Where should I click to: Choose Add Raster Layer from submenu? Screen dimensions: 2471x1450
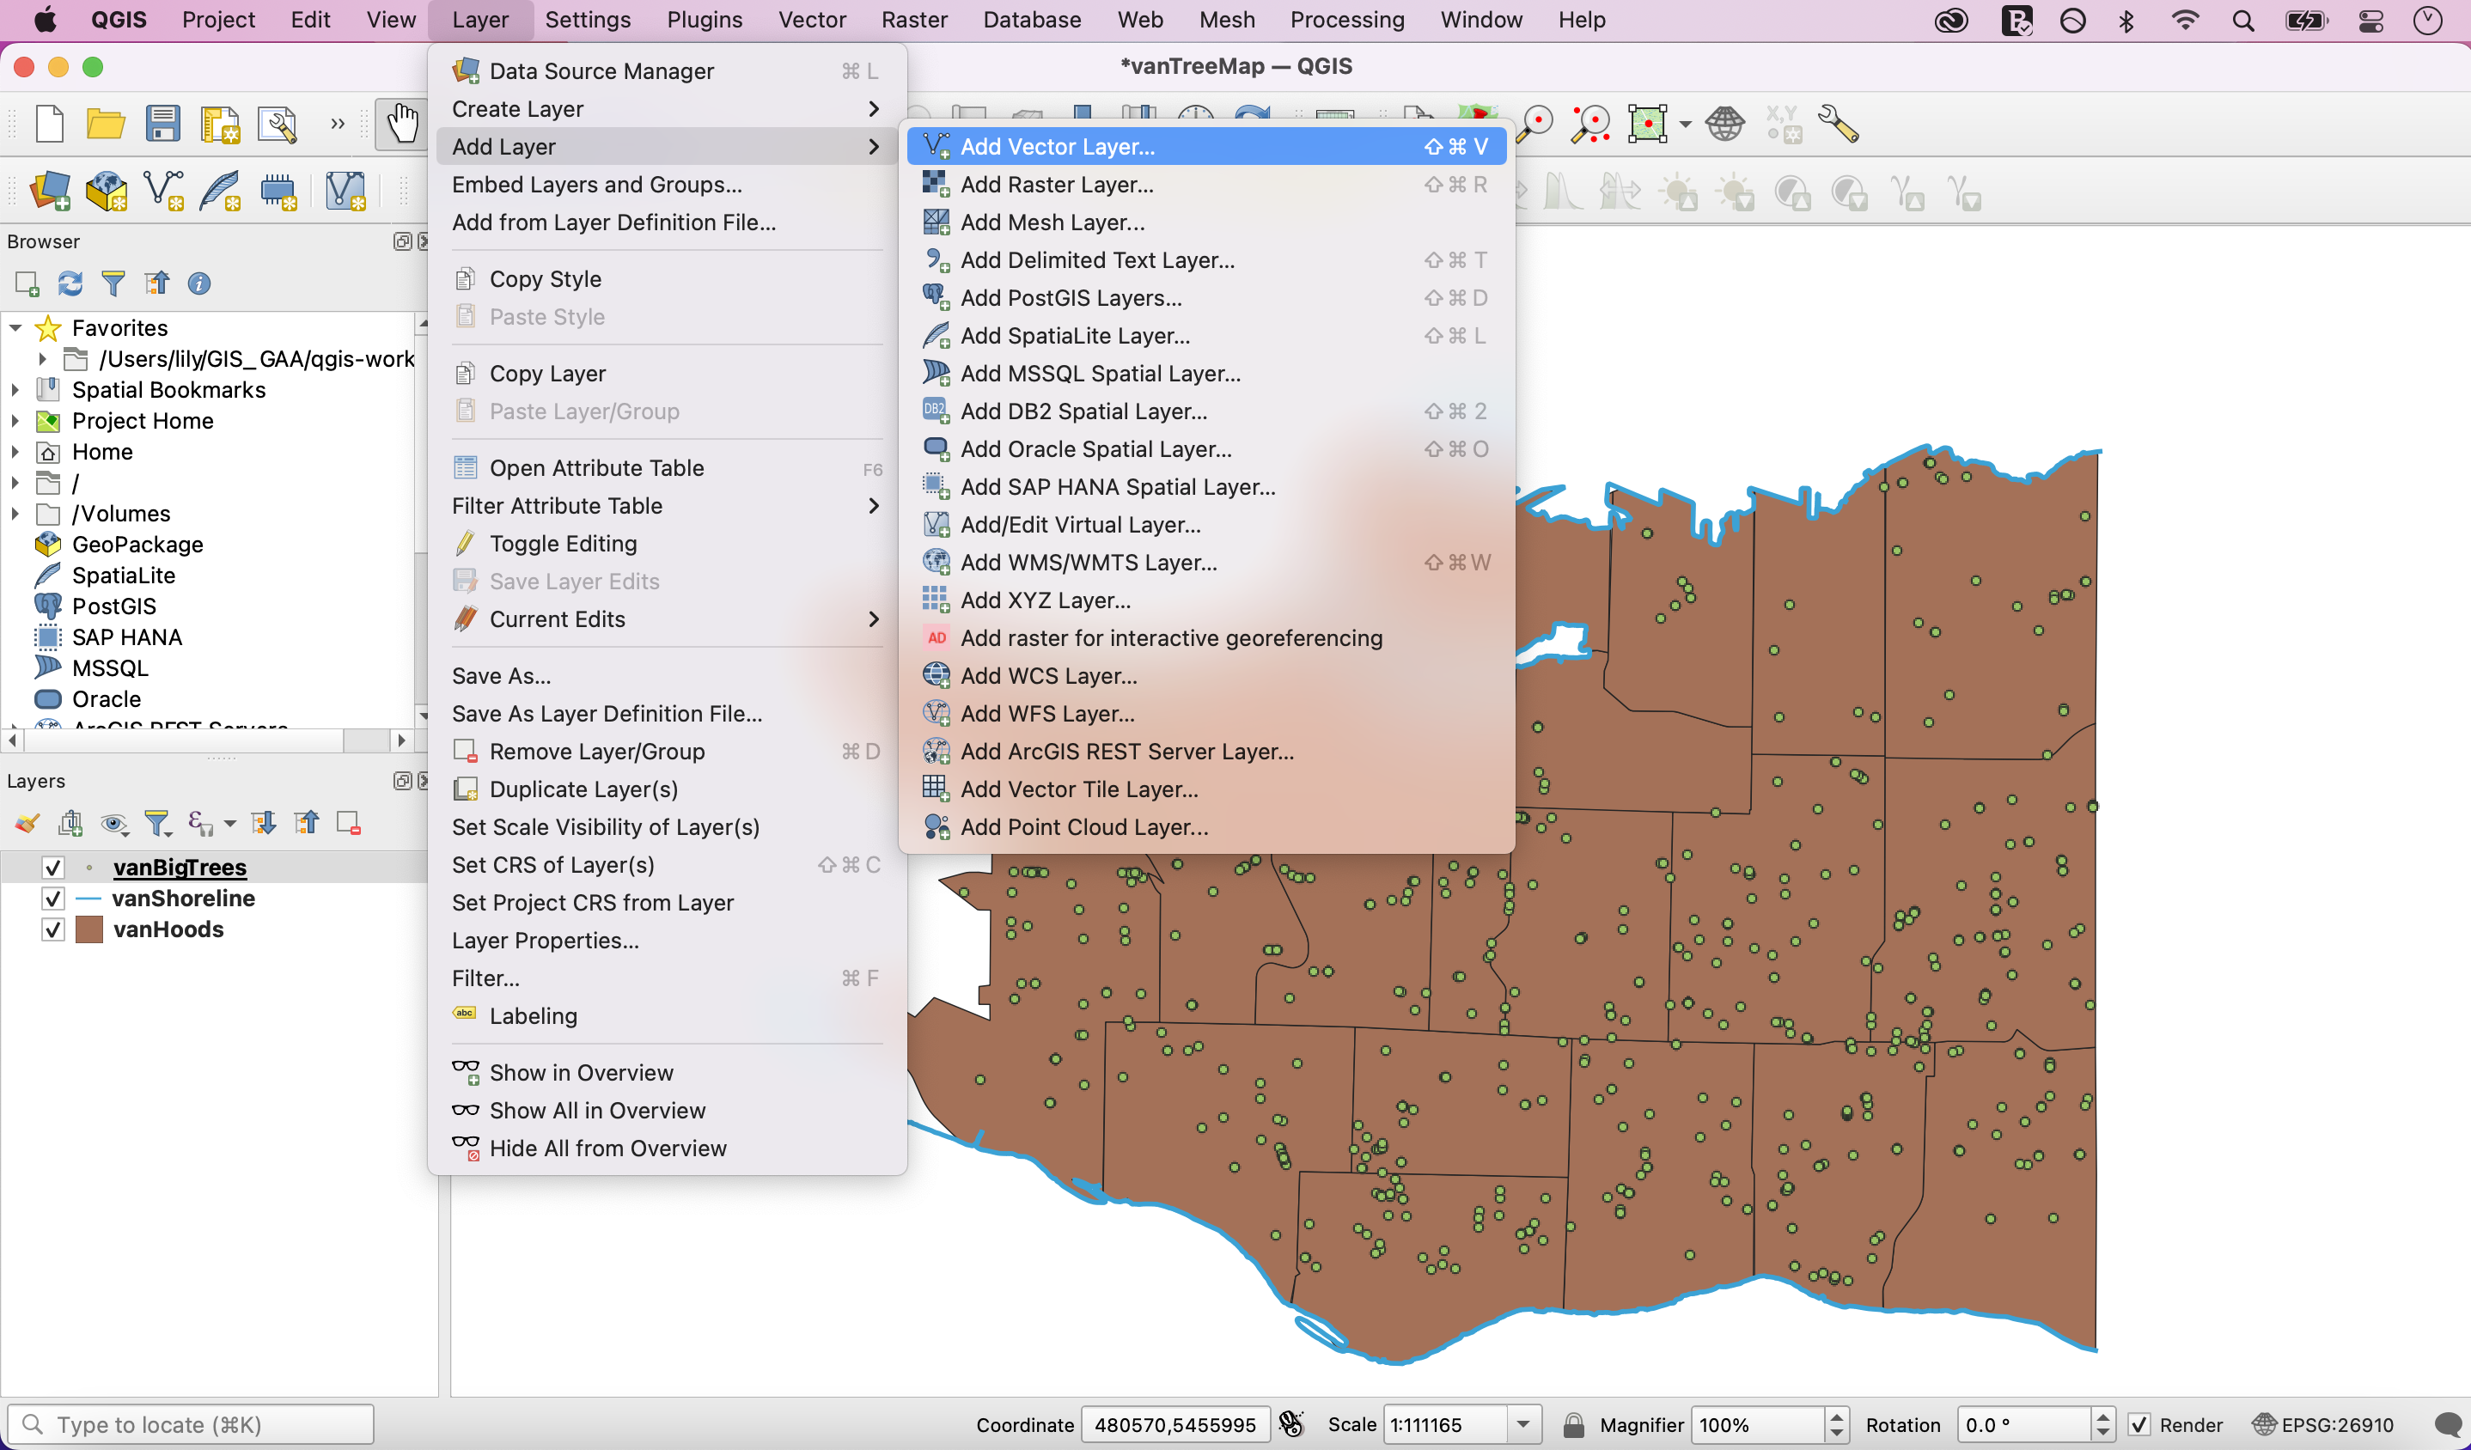pyautogui.click(x=1056, y=185)
